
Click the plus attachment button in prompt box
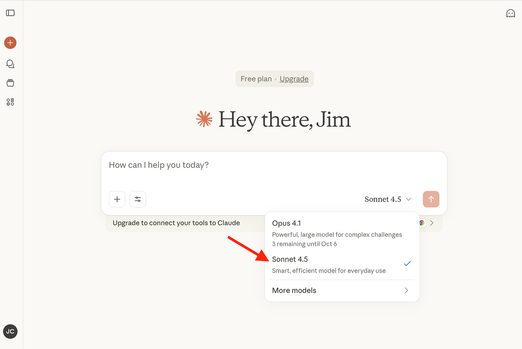(x=117, y=199)
